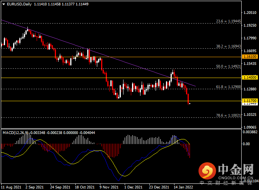The image size is (259, 190).
Task: Click the 24 Sep 2021 date label
Action: 60,187
